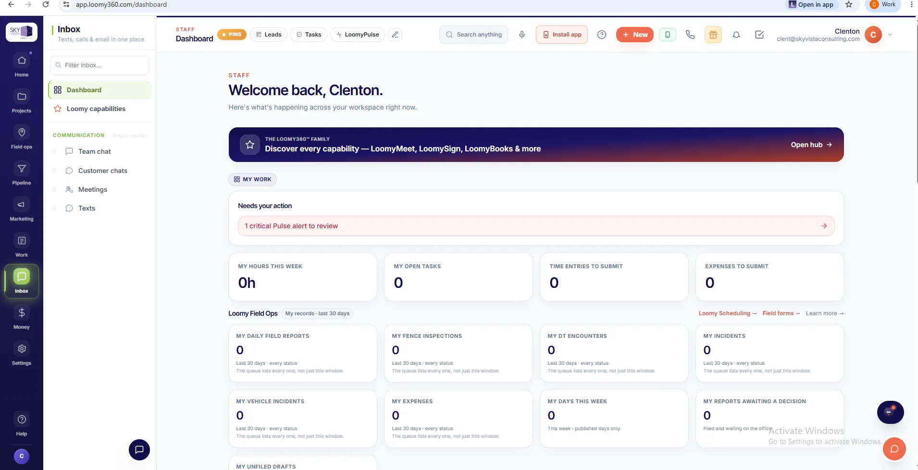Open the Loomy assistant robot icon

(890, 412)
